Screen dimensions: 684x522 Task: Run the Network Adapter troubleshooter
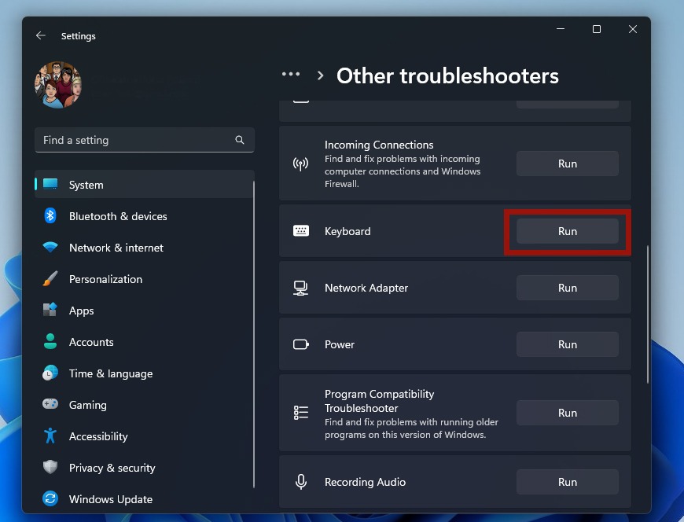567,288
